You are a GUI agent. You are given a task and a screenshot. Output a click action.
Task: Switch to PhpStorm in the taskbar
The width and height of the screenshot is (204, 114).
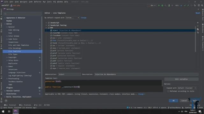click(x=16, y=111)
